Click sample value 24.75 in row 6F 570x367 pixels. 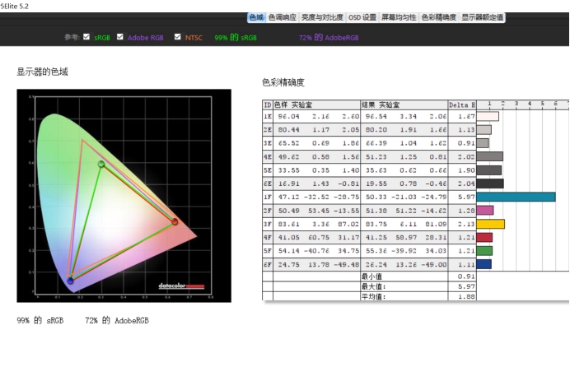point(288,265)
